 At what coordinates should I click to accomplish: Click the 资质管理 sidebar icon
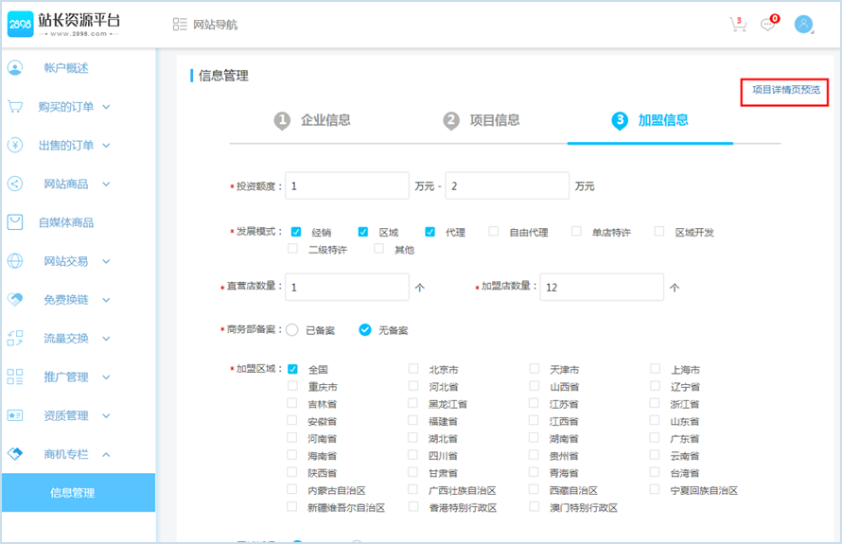[x=15, y=415]
